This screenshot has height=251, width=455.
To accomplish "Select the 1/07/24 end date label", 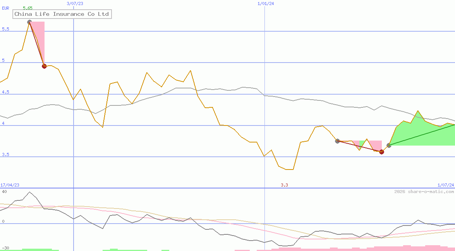I will pos(446,185).
